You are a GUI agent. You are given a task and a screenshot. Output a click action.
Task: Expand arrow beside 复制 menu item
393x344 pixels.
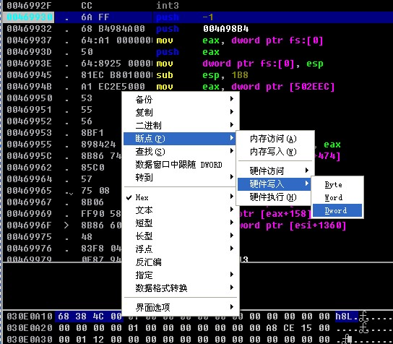[232, 112]
